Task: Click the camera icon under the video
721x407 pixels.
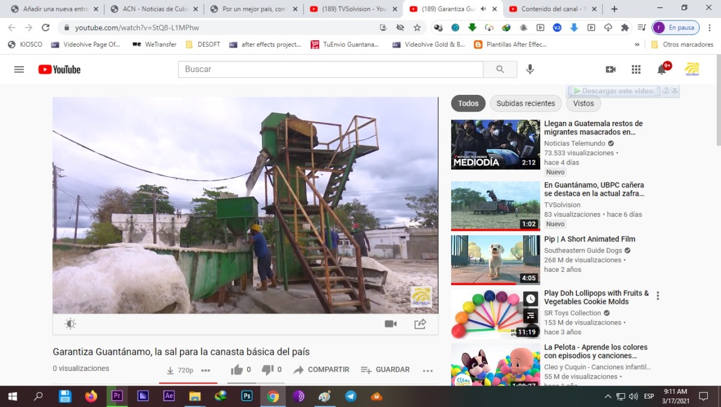Action: (391, 324)
